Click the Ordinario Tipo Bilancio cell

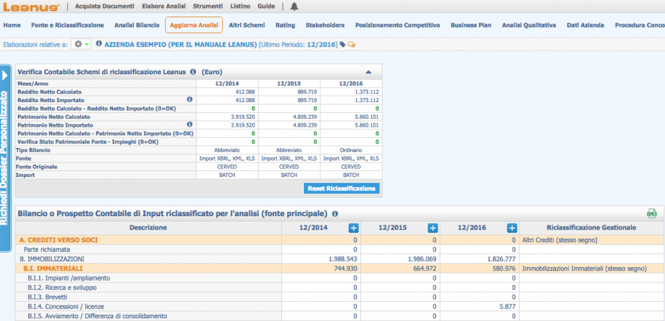point(351,150)
